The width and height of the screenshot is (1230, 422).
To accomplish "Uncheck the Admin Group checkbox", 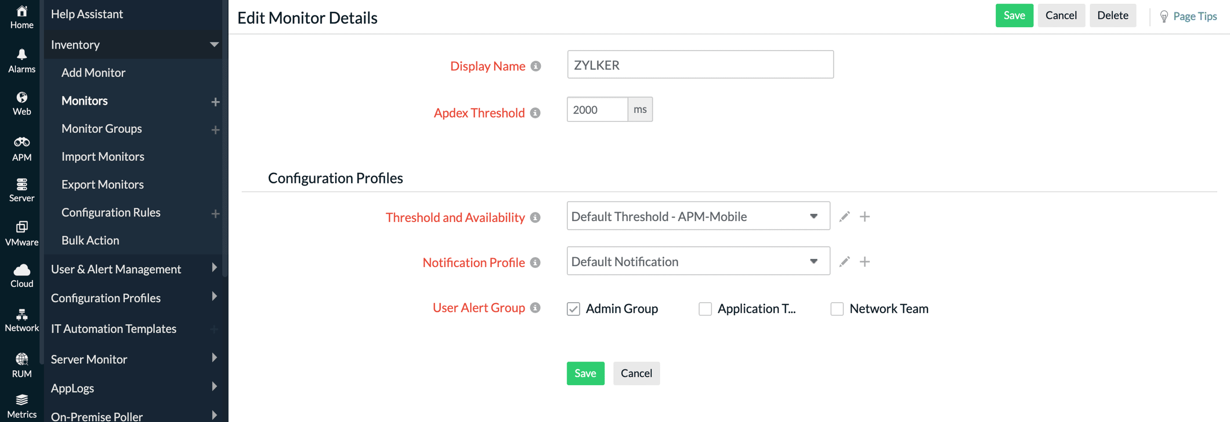I will click(x=573, y=309).
